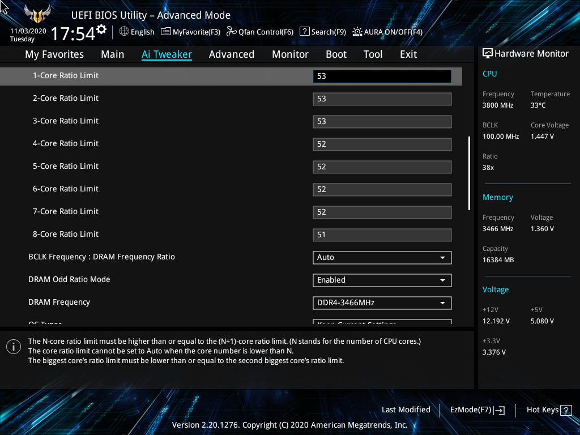Expand DRAM Frequency DDR4-3466MHz dropdown
Viewport: 580px width, 435px height.
(x=382, y=302)
